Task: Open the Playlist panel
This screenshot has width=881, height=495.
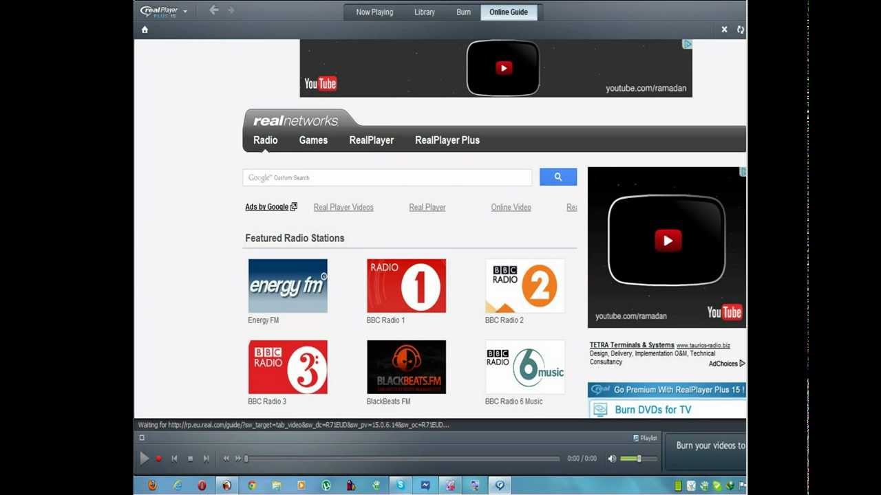Action: (x=645, y=438)
